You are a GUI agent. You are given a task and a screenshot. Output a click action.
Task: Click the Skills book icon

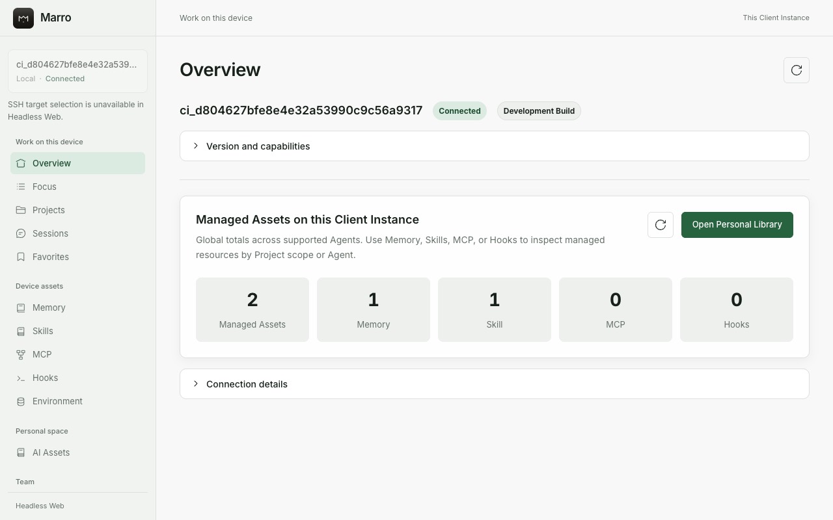coord(21,331)
